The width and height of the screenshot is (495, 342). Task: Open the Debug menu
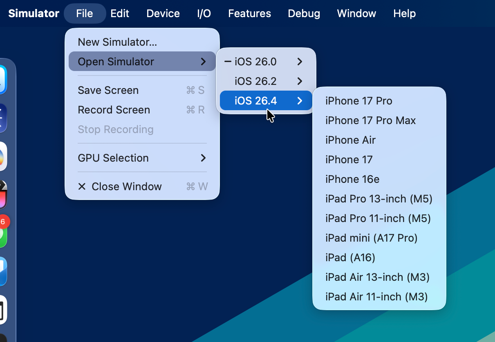tap(304, 13)
